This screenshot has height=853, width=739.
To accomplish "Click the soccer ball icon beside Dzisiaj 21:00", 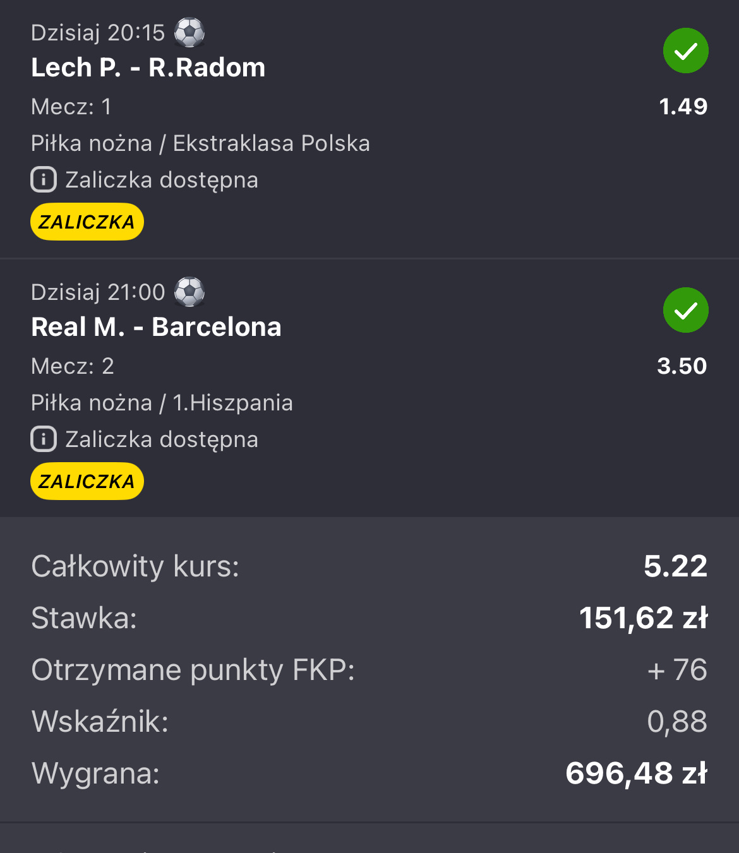I will 189,292.
